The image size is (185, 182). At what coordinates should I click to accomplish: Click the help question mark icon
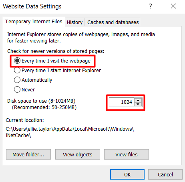coord(151,6)
